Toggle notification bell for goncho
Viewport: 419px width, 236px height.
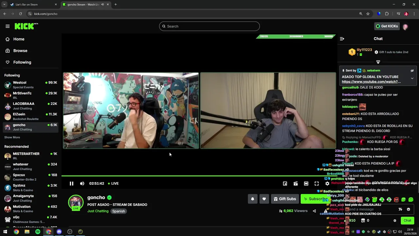[x=252, y=199]
